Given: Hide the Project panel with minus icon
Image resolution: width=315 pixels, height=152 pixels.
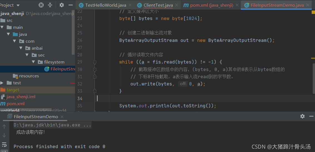Looking at the screenshot, I should [71, 5].
